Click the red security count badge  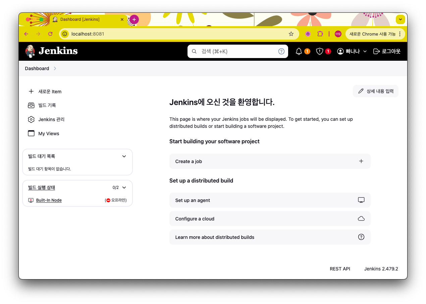click(328, 51)
